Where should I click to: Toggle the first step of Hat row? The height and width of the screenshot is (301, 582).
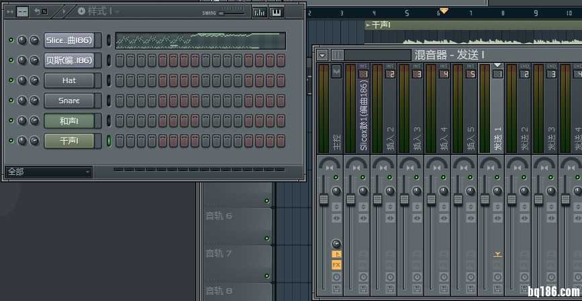click(121, 80)
